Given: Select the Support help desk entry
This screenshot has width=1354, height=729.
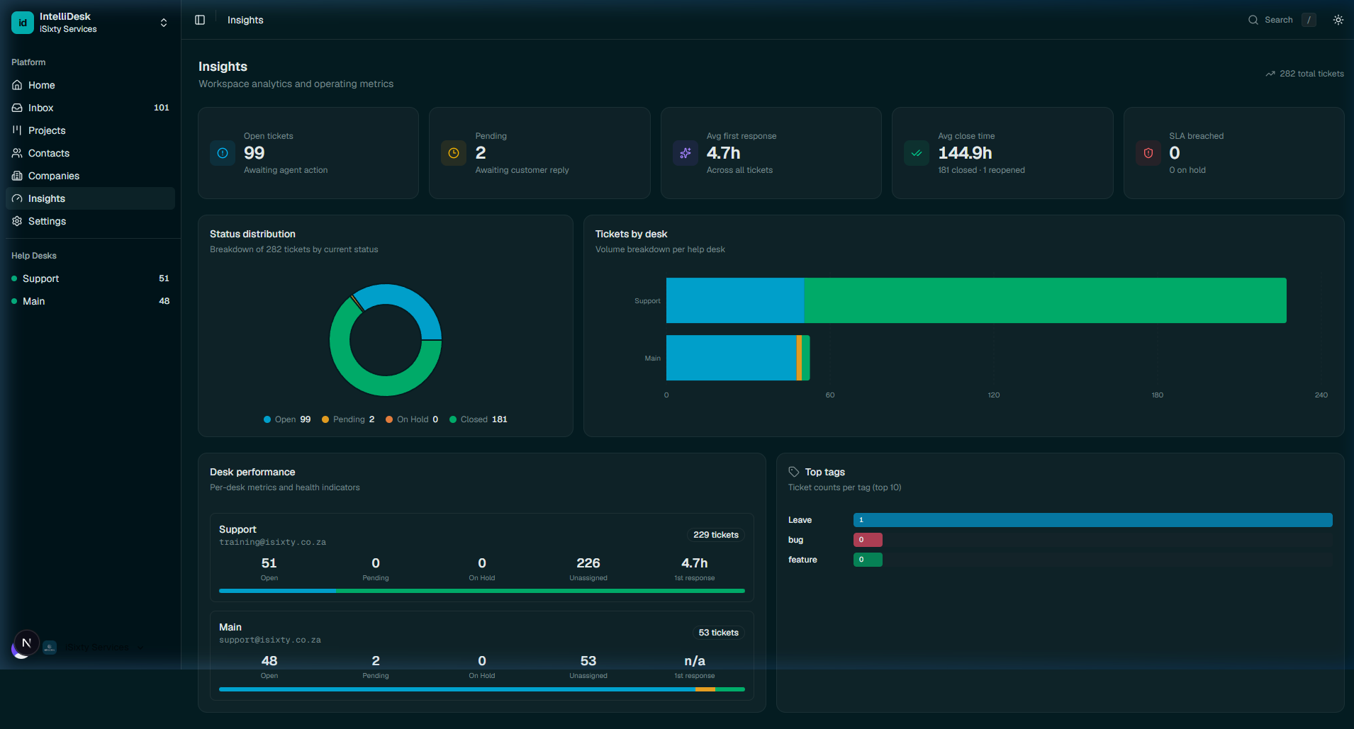Looking at the screenshot, I should click(x=43, y=278).
